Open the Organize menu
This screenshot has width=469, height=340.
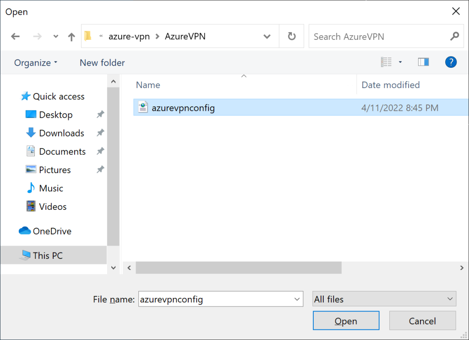tap(36, 63)
